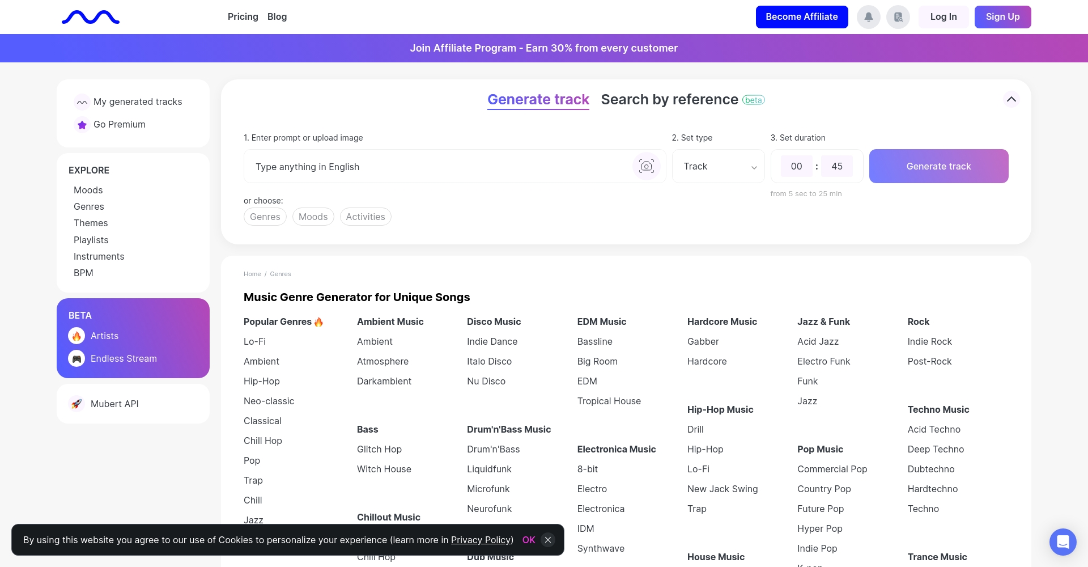1088x567 pixels.
Task: Click the Go Premium star icon
Action: point(82,125)
